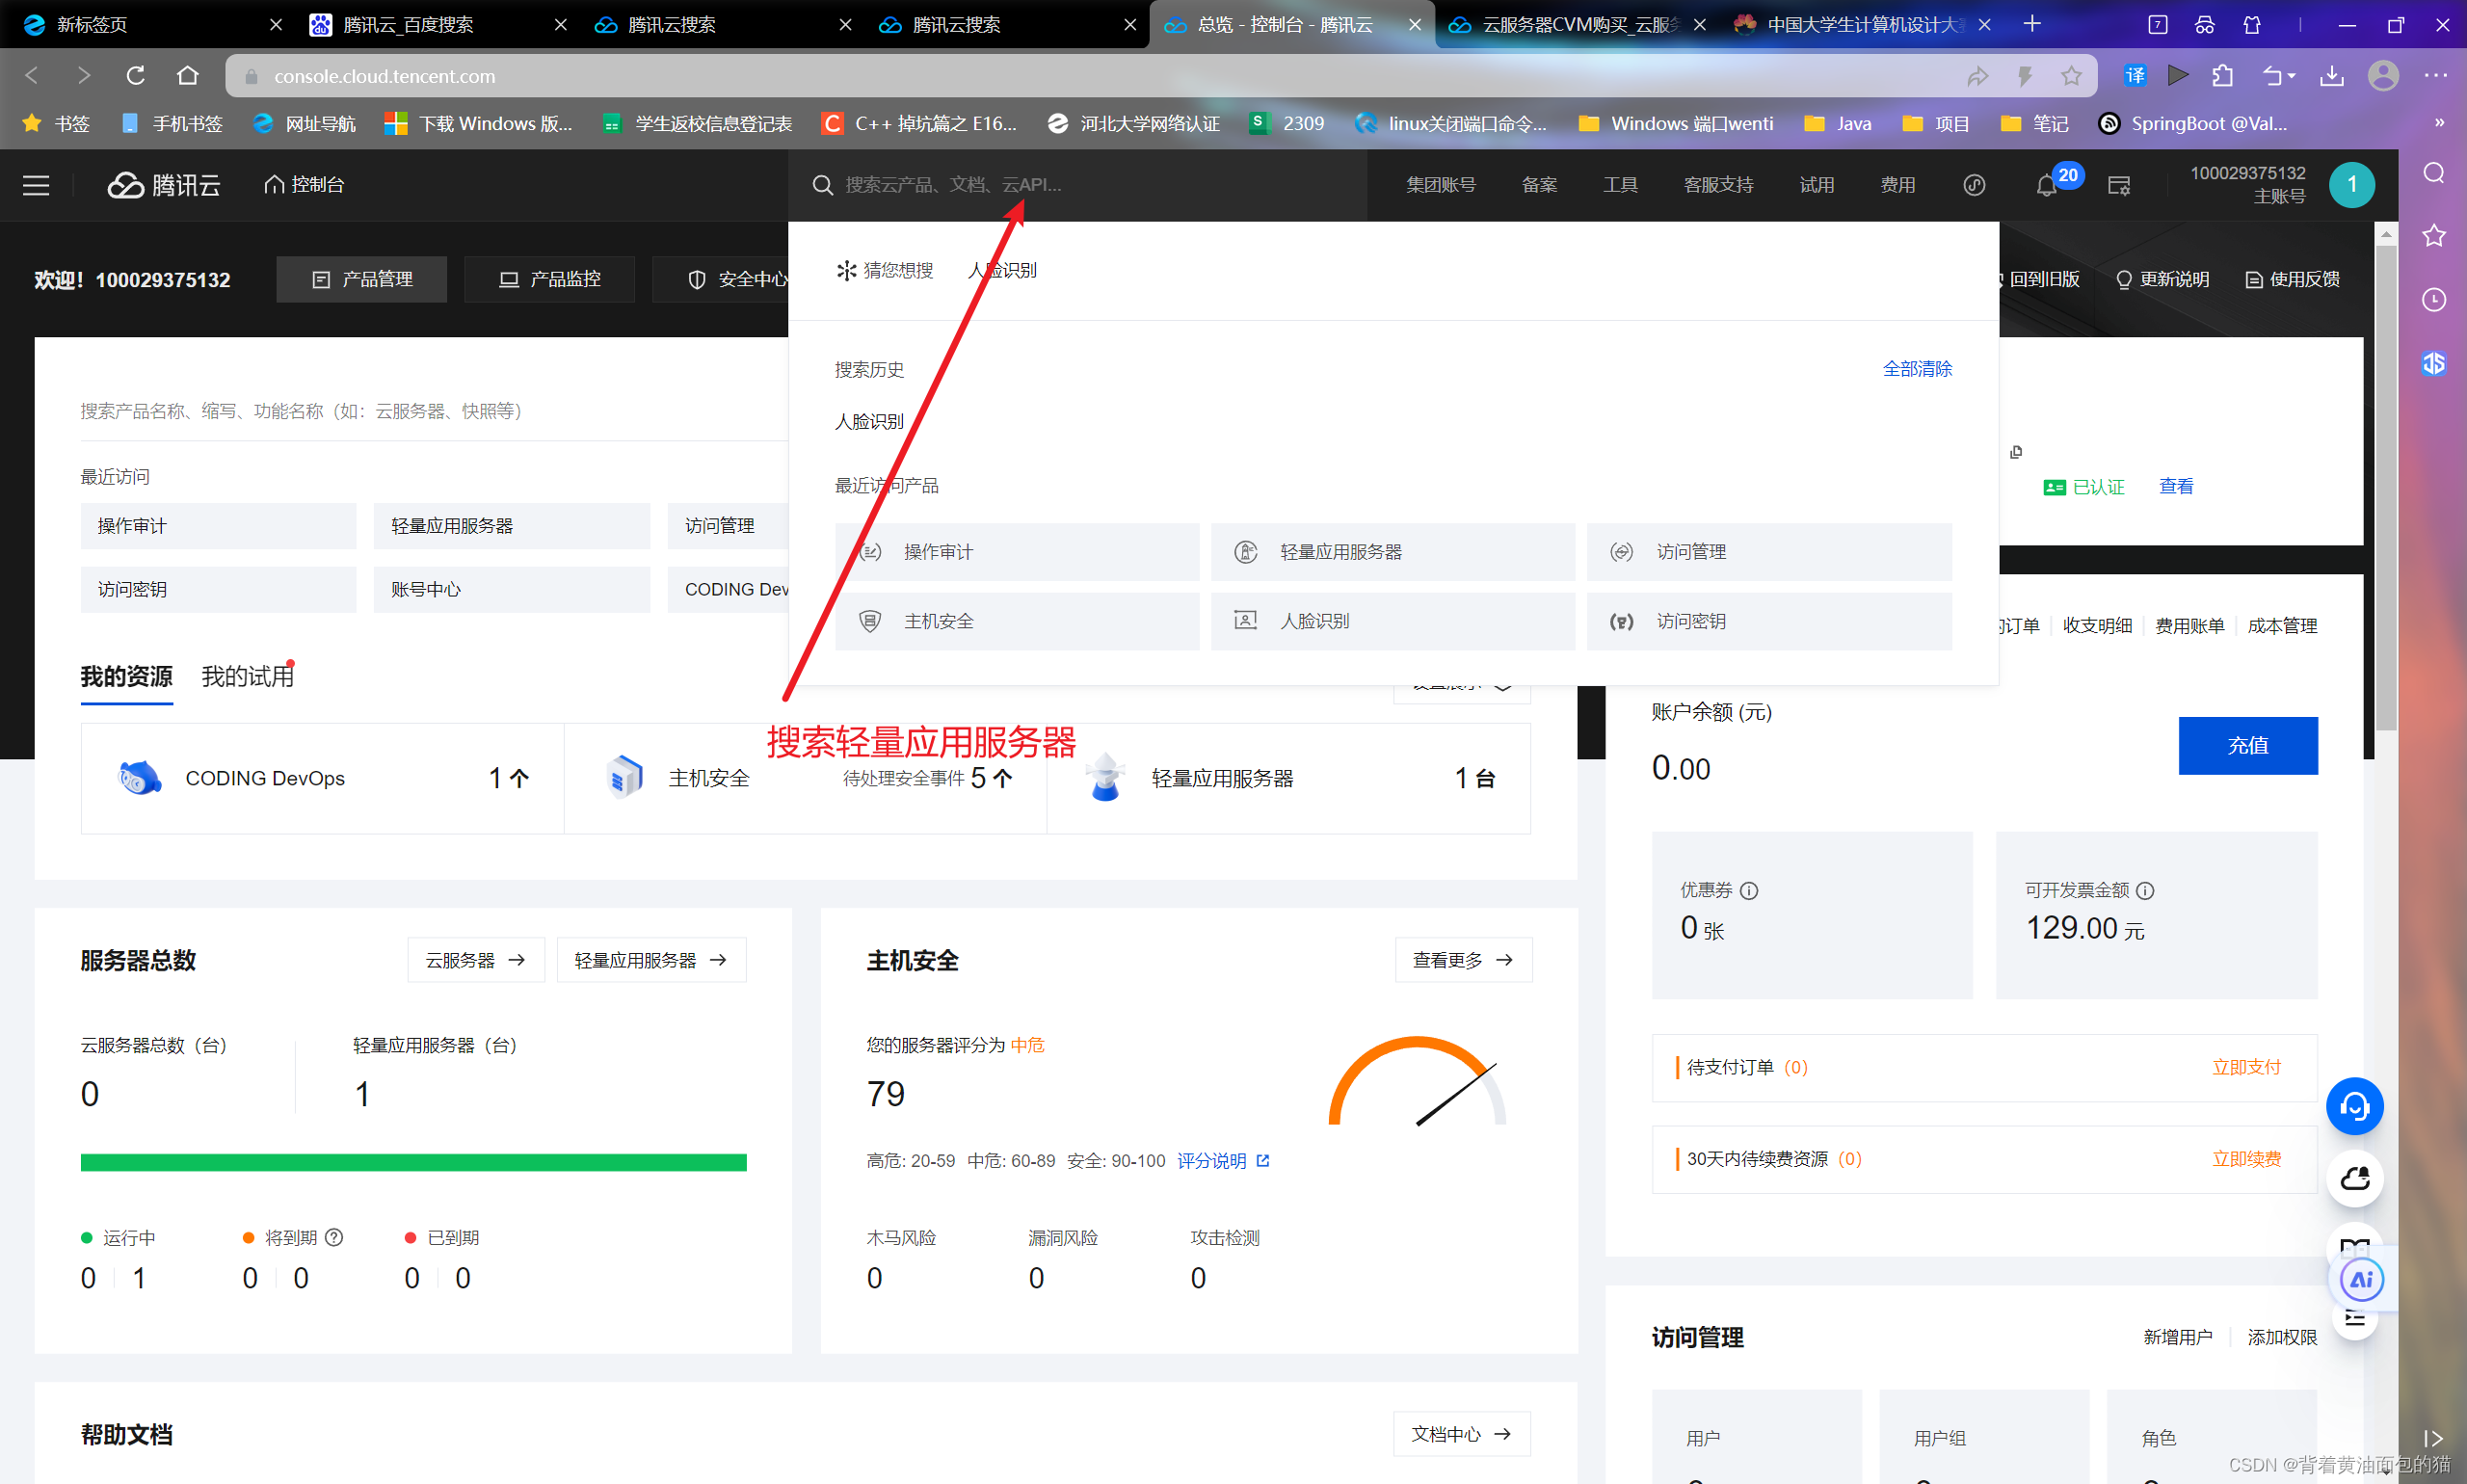Viewport: 2467px width, 1484px height.
Task: Bookmark page with star icon in address bar
Action: (x=2071, y=76)
